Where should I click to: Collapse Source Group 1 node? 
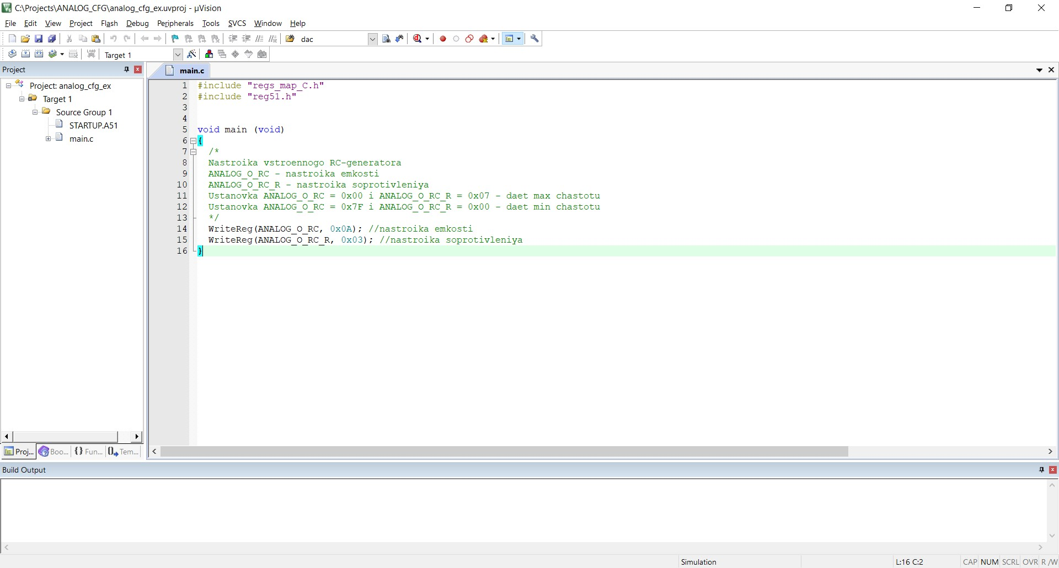[35, 112]
